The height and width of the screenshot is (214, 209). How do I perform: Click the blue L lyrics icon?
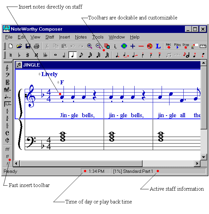click(158, 46)
